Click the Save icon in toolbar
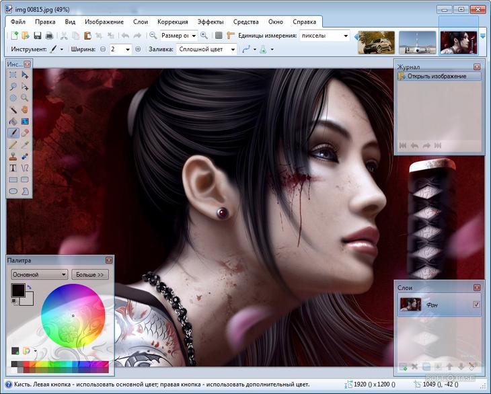 click(38, 36)
